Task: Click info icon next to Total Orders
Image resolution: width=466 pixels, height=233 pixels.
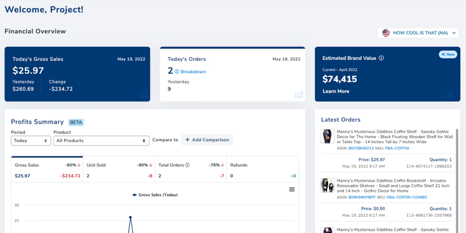Action: 187,165
